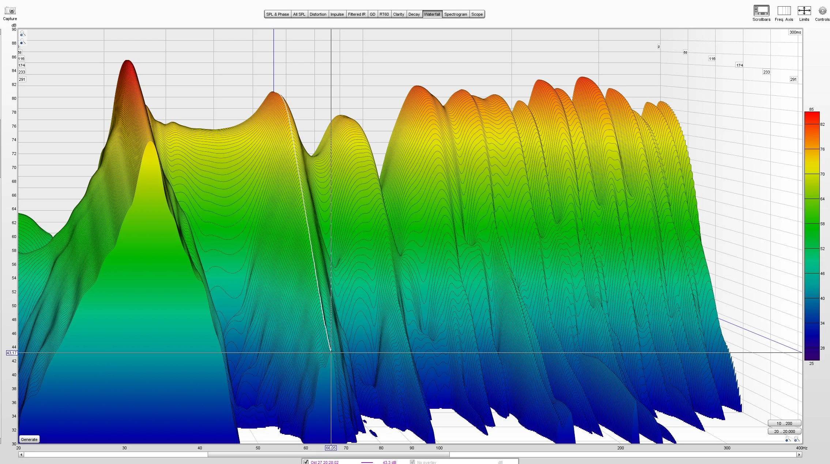Set frequency range with 20 .. 20.000 button
Image resolution: width=830 pixels, height=464 pixels.
[x=784, y=431]
